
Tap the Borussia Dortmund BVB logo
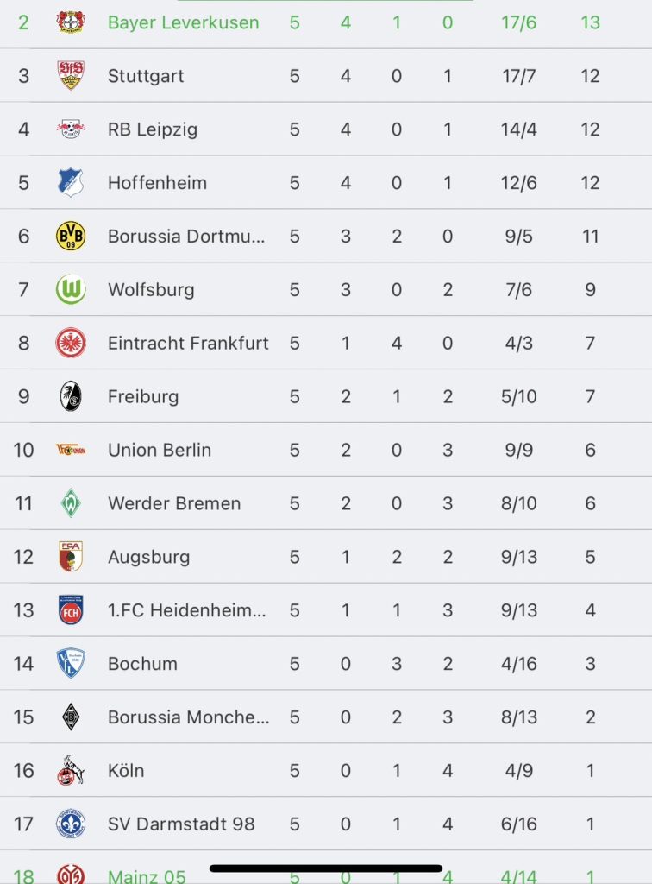71,236
